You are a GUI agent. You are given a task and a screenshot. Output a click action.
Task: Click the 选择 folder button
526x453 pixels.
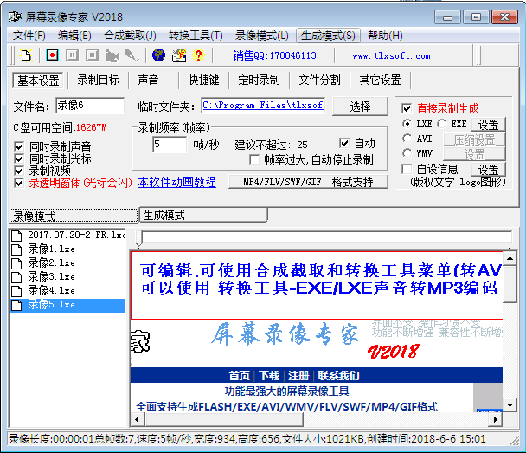point(360,107)
